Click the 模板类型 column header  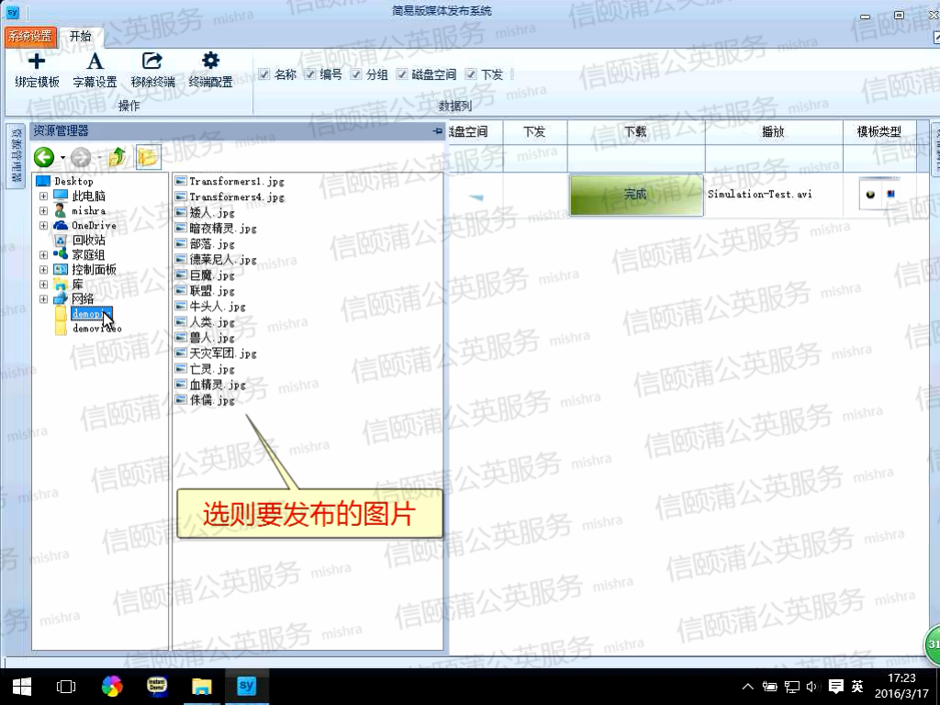(x=878, y=132)
